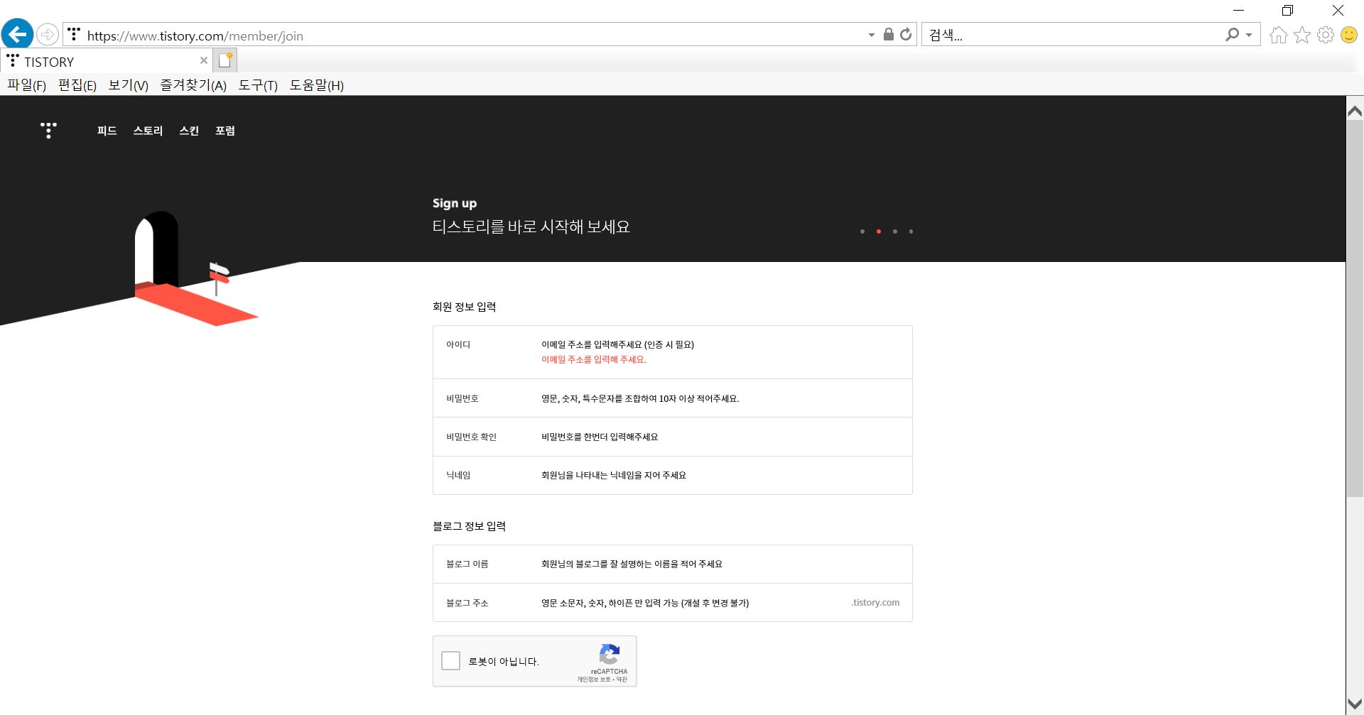
Task: Minimize the browser window
Action: [1239, 11]
